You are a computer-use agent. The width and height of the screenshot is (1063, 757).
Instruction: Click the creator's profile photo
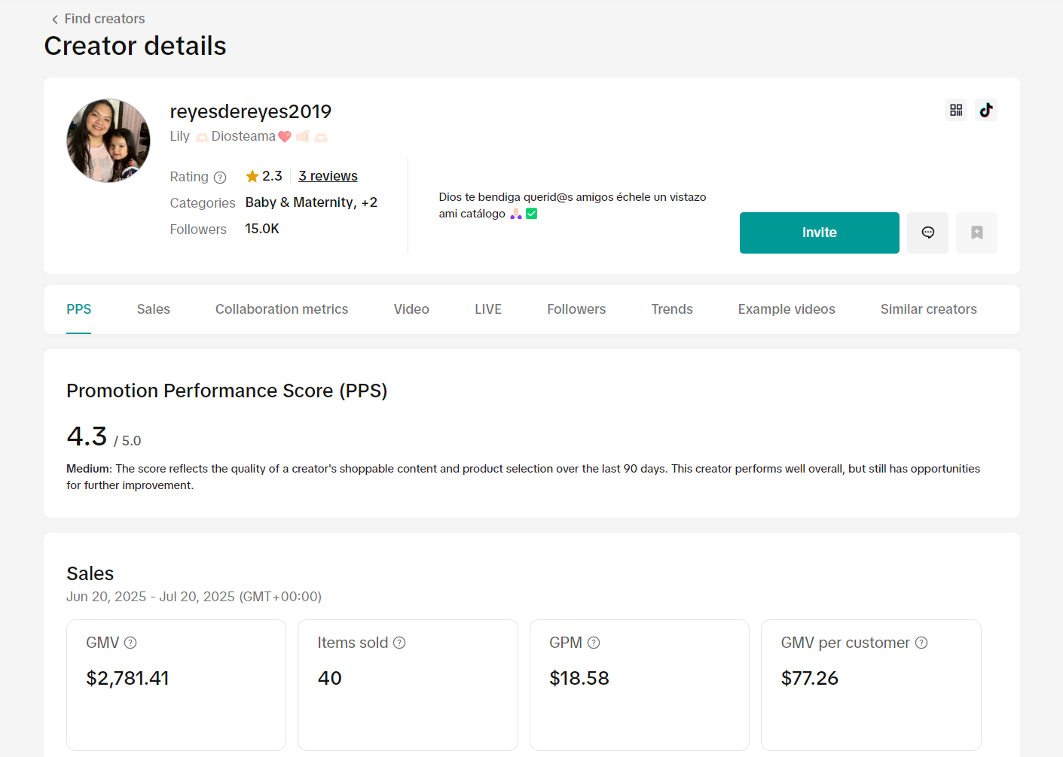point(108,141)
